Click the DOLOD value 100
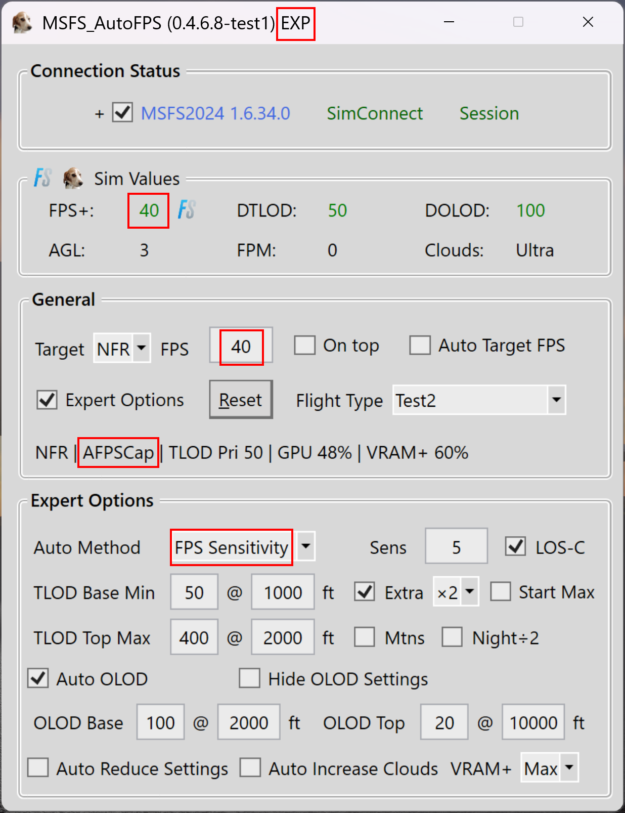The height and width of the screenshot is (813, 625). [x=530, y=210]
